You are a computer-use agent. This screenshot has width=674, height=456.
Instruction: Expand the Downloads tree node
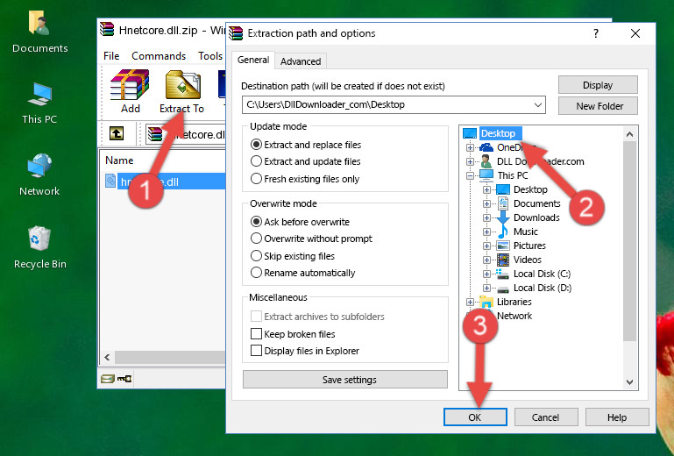pos(486,217)
